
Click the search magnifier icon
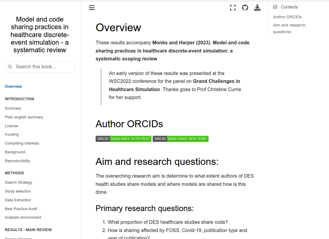tap(10, 67)
